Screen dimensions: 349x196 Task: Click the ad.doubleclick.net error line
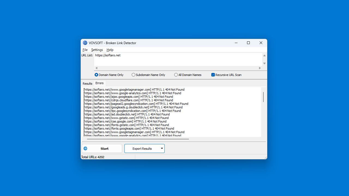pyautogui.click(x=127, y=114)
